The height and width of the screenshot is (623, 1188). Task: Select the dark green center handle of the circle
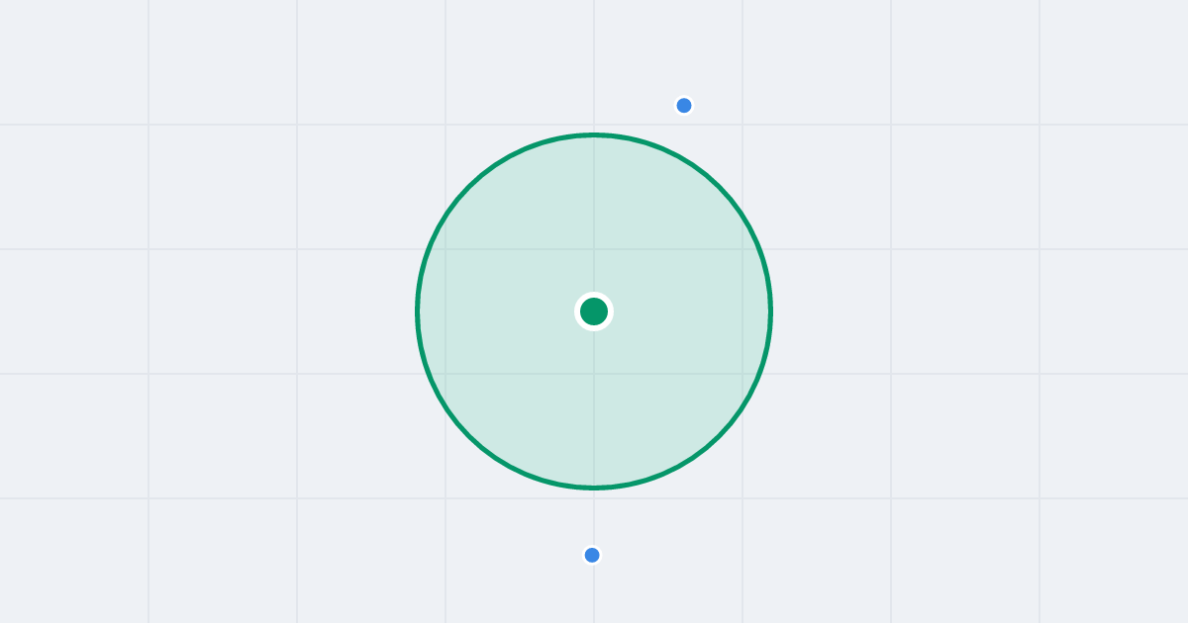tap(594, 311)
